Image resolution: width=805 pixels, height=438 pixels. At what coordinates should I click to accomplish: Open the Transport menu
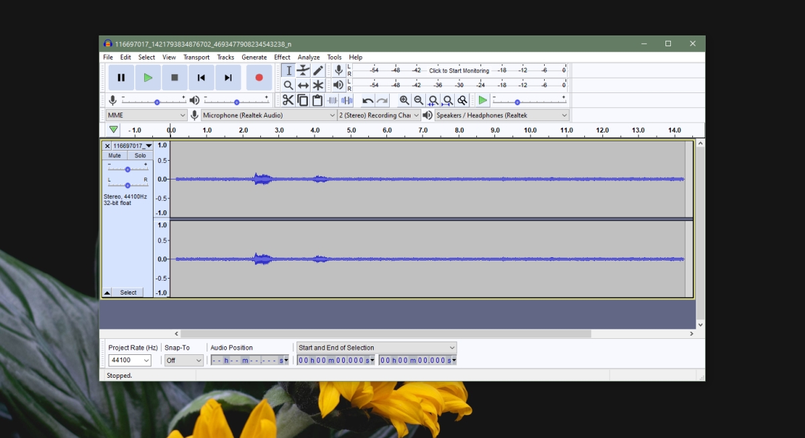(197, 58)
